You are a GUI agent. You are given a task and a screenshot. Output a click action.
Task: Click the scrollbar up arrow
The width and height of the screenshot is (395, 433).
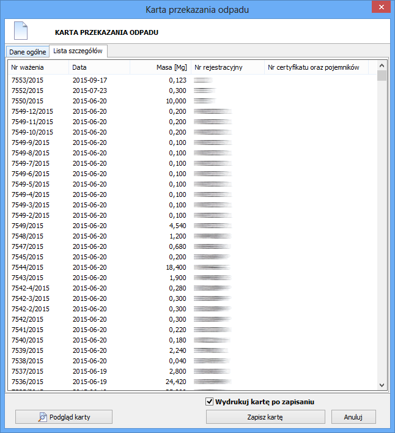382,65
